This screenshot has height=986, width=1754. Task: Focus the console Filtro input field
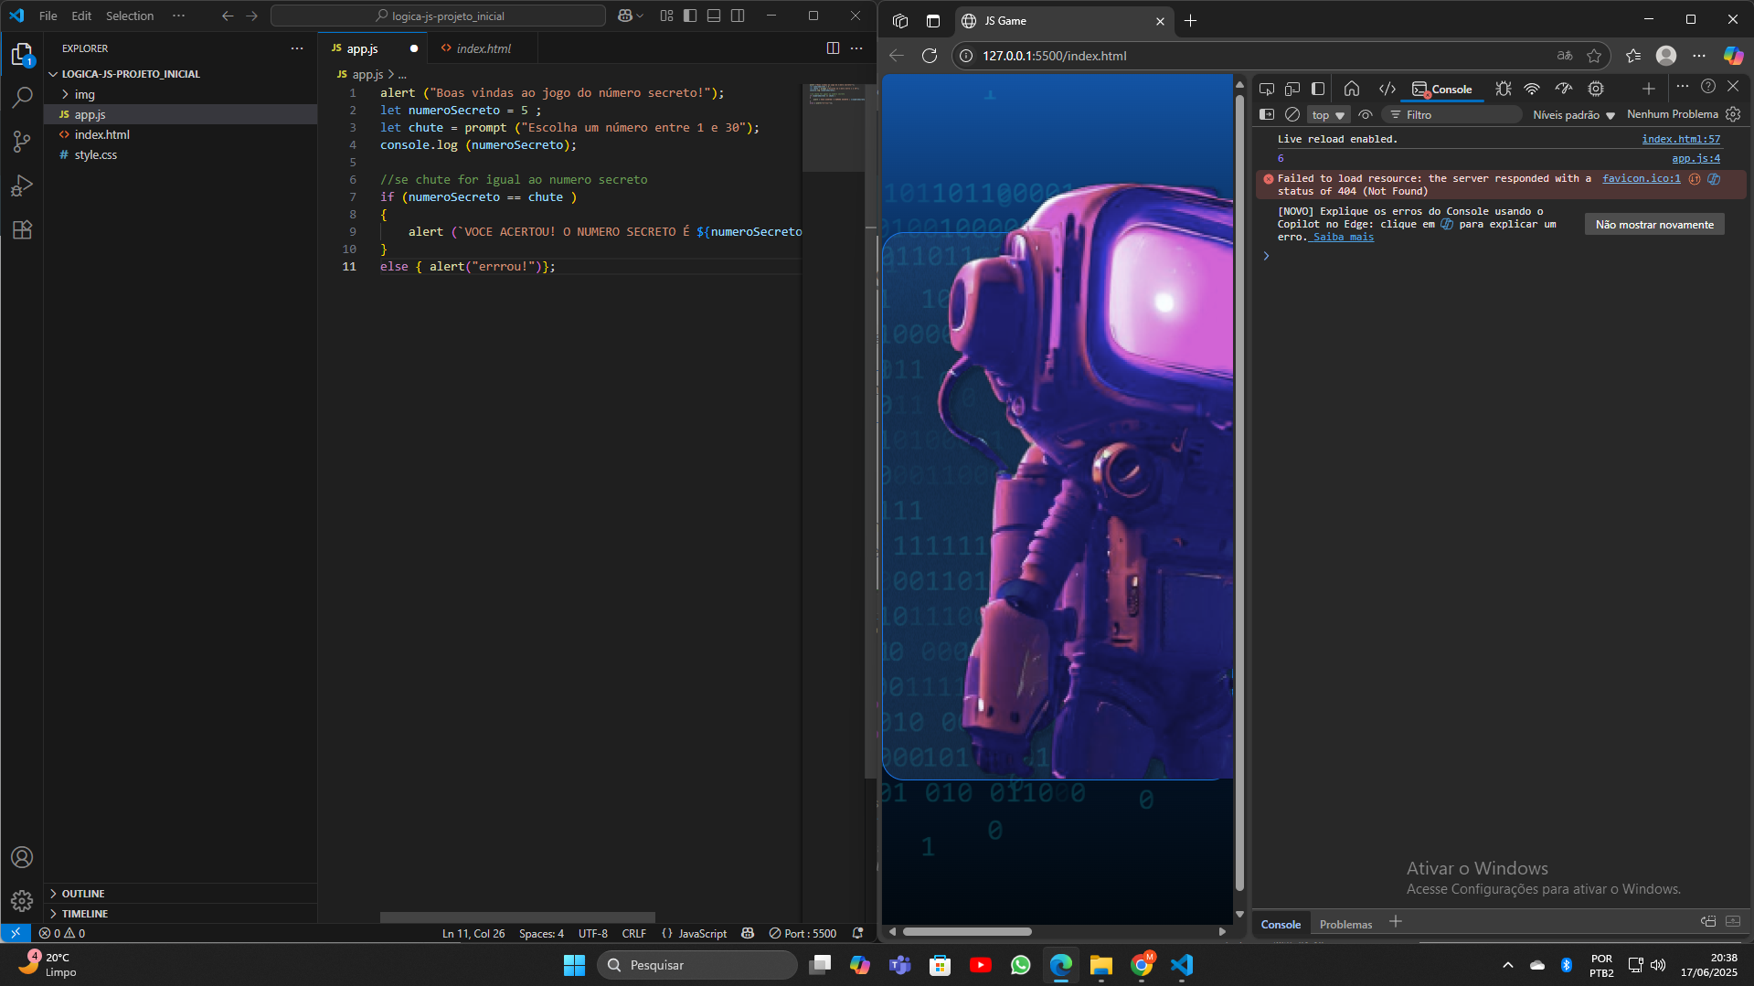[x=1453, y=115]
